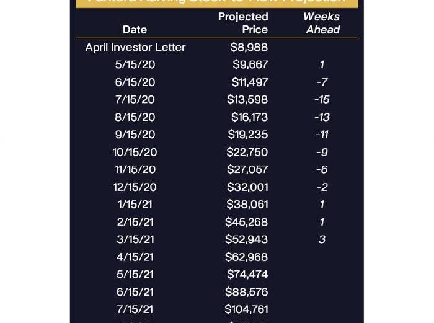Click the 6/15/21 date entry
434x323 pixels.
(135, 292)
